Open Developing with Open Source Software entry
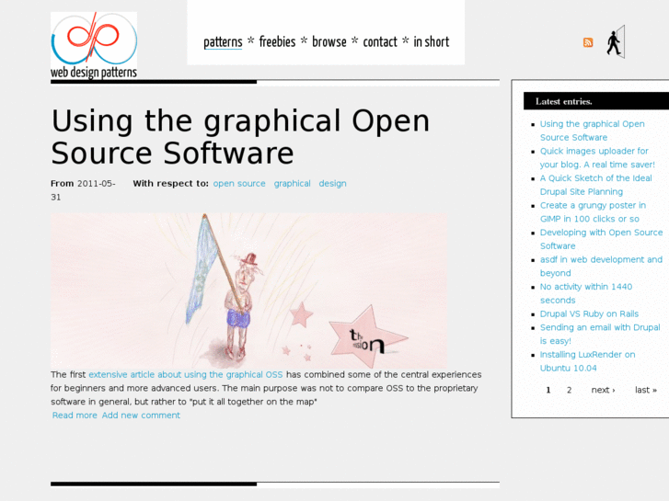The height and width of the screenshot is (501, 669). tap(601, 239)
